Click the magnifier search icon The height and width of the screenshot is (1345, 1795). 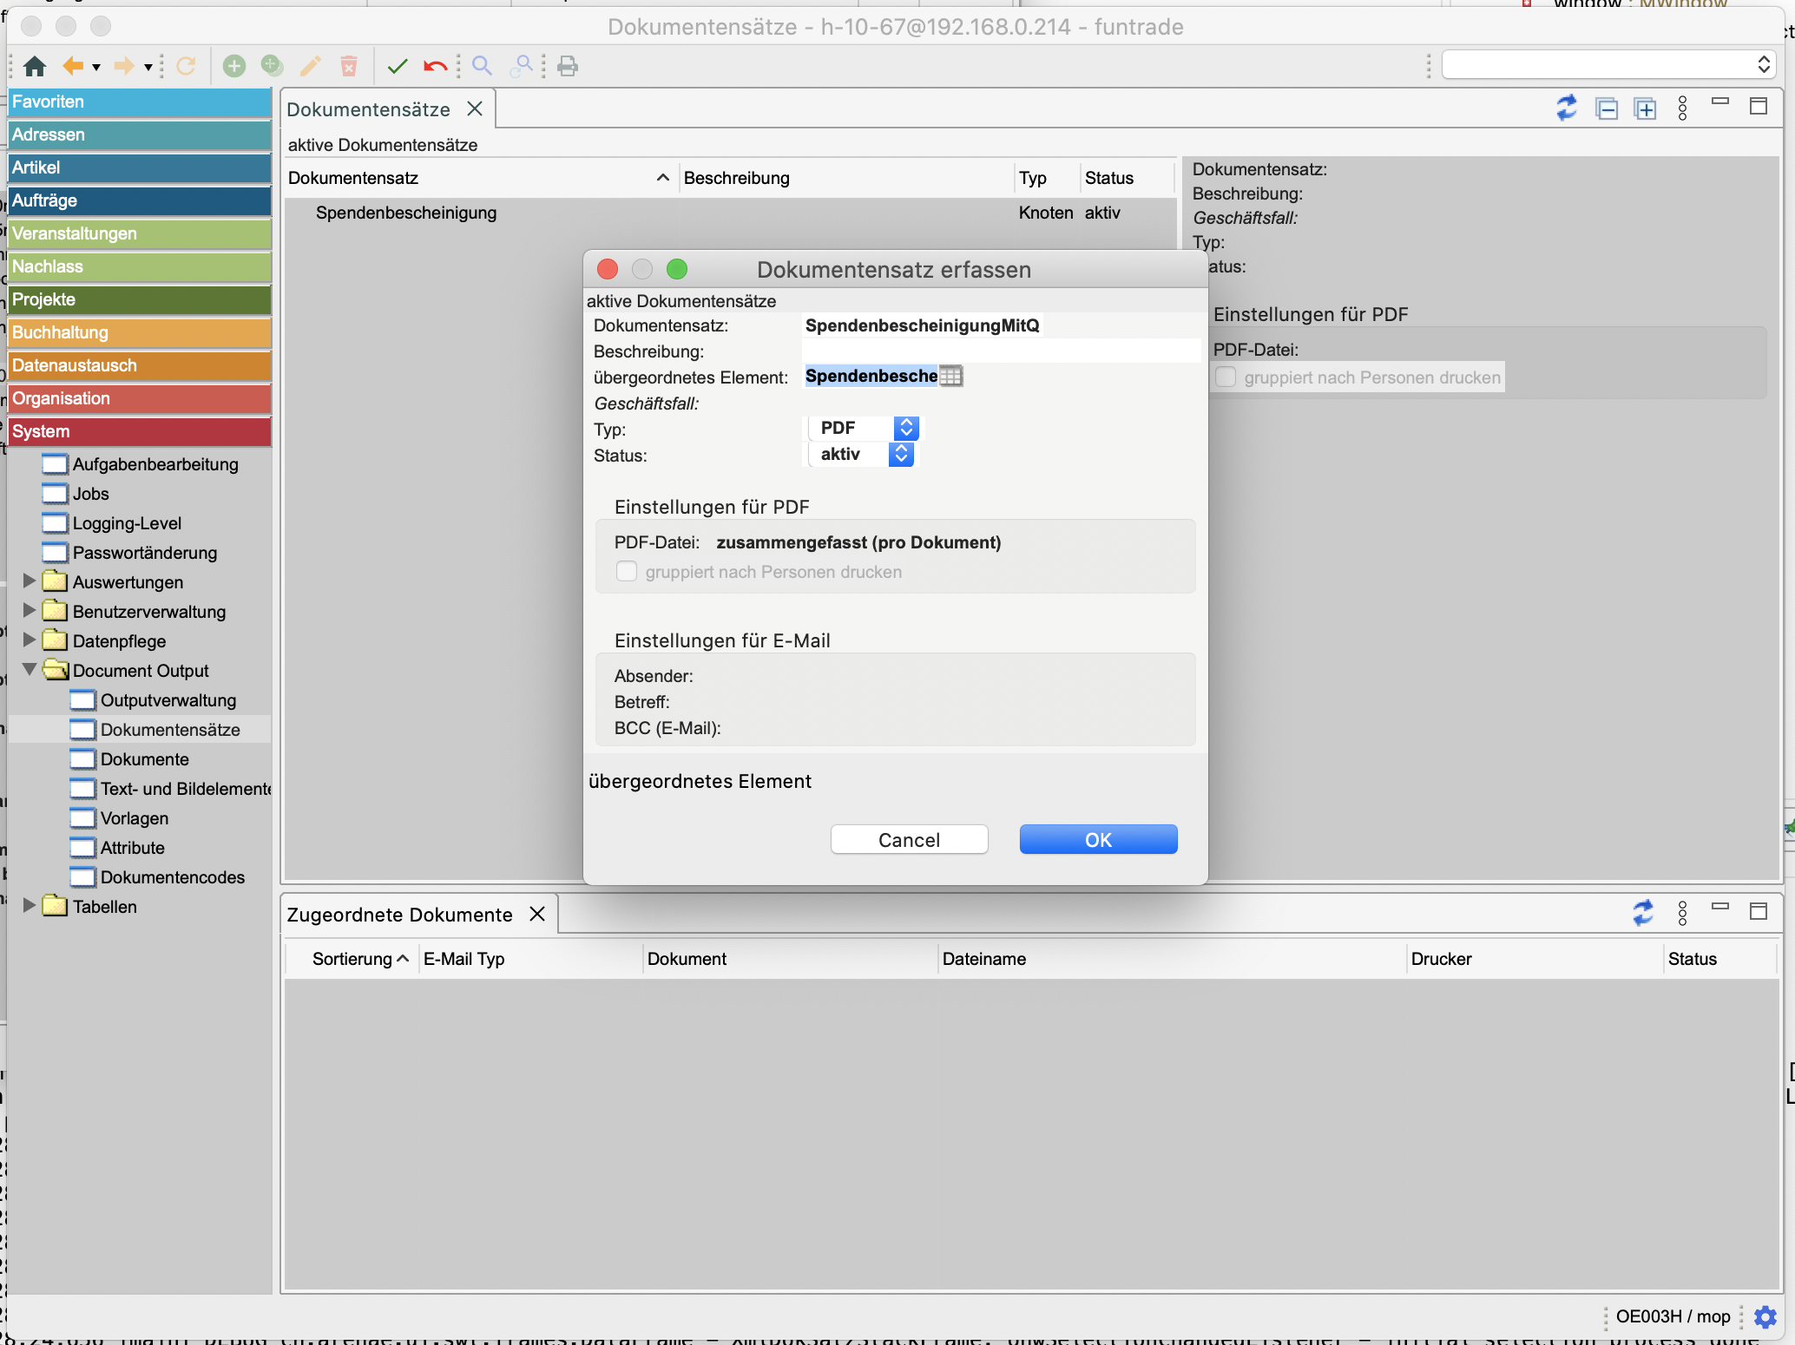[482, 66]
